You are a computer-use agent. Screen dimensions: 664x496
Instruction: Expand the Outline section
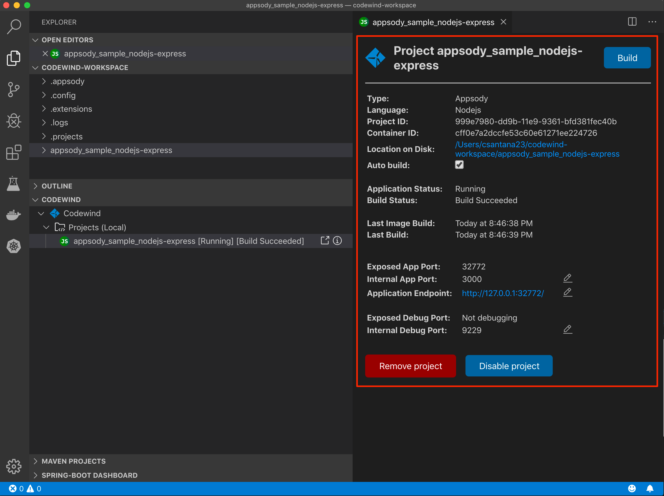(x=191, y=186)
